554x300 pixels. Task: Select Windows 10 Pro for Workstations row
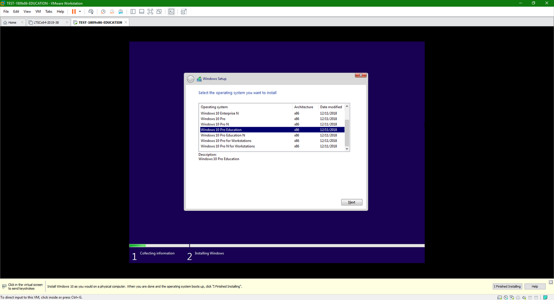[x=272, y=141]
